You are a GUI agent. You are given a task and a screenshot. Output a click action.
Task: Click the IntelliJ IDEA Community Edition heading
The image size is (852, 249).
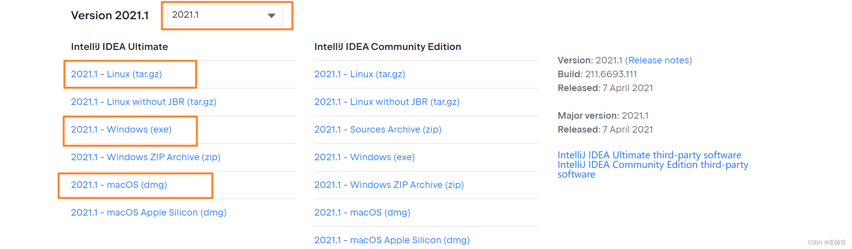387,46
